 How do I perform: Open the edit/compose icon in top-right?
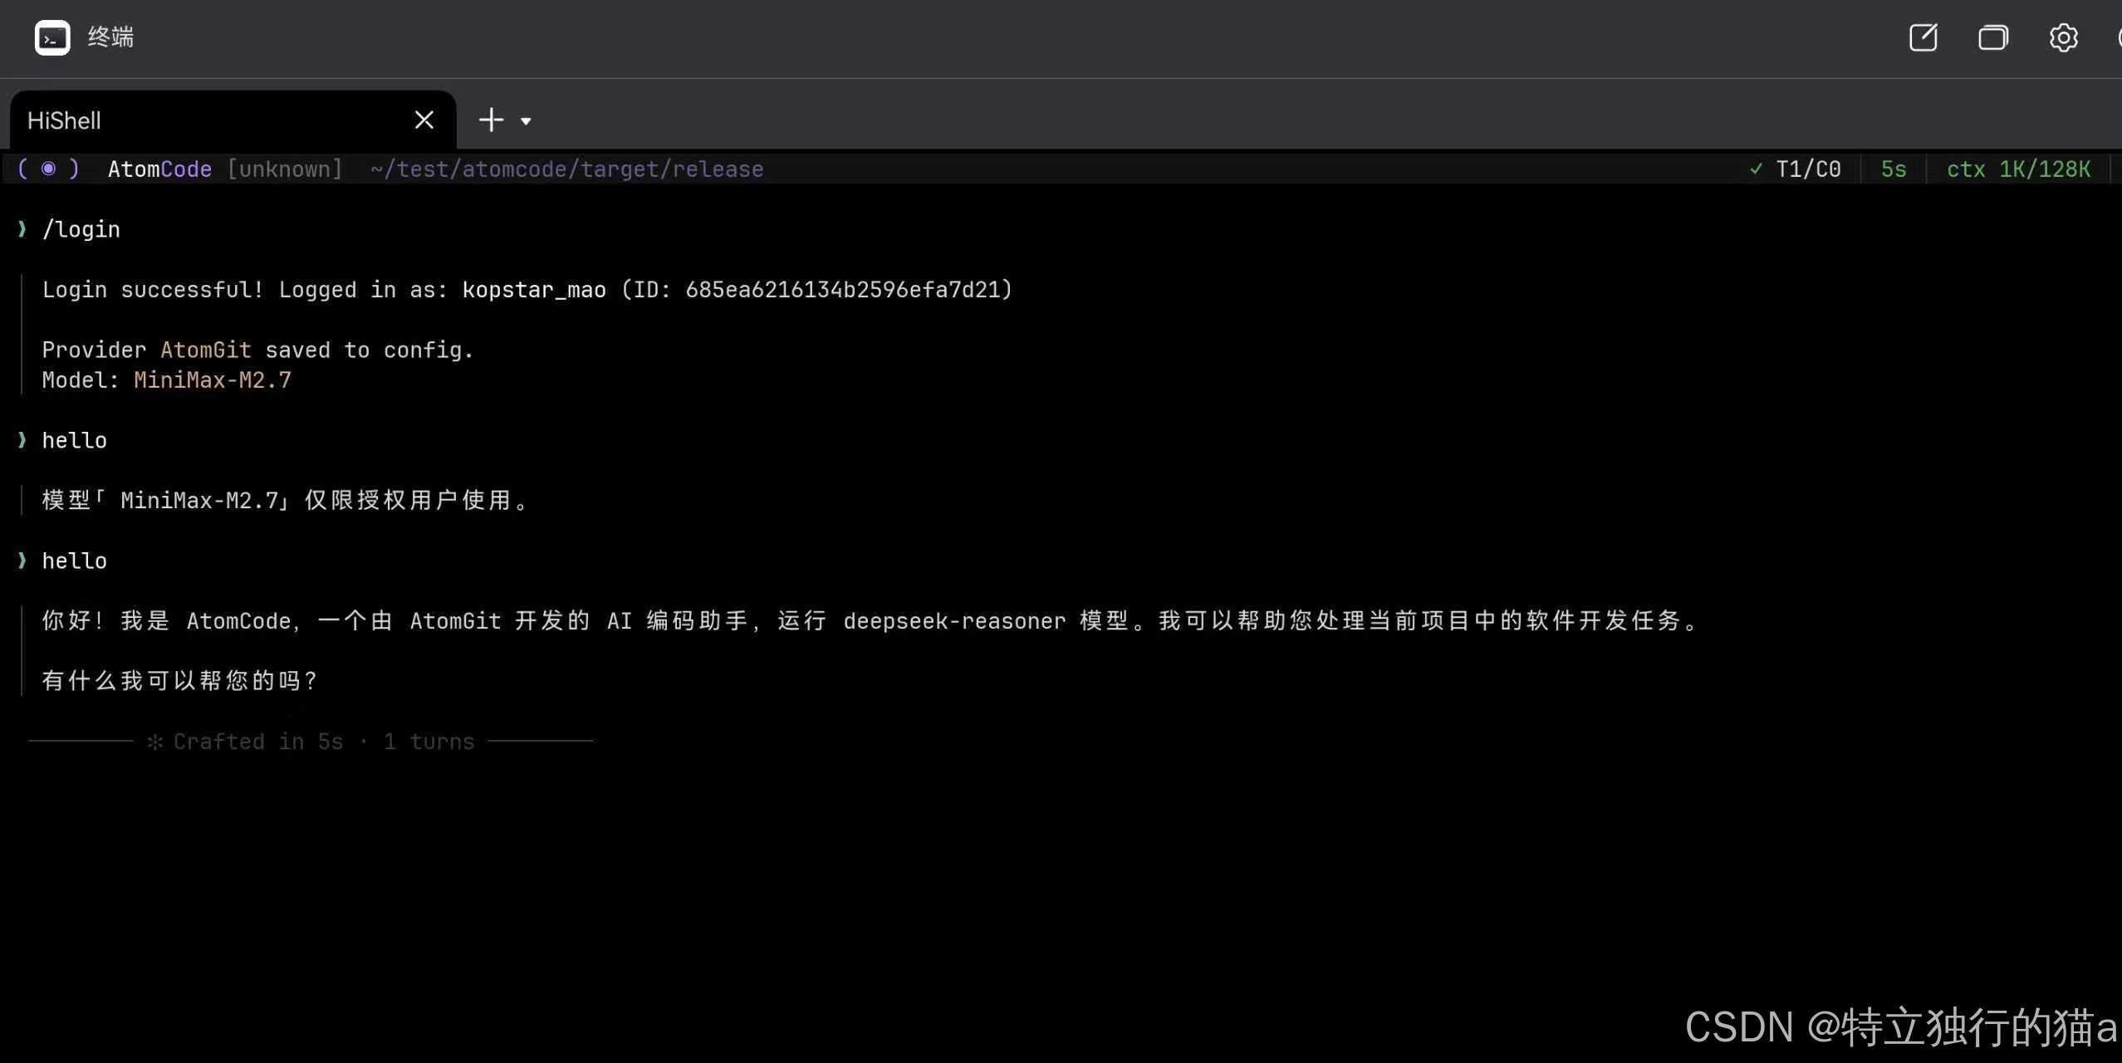[1923, 38]
